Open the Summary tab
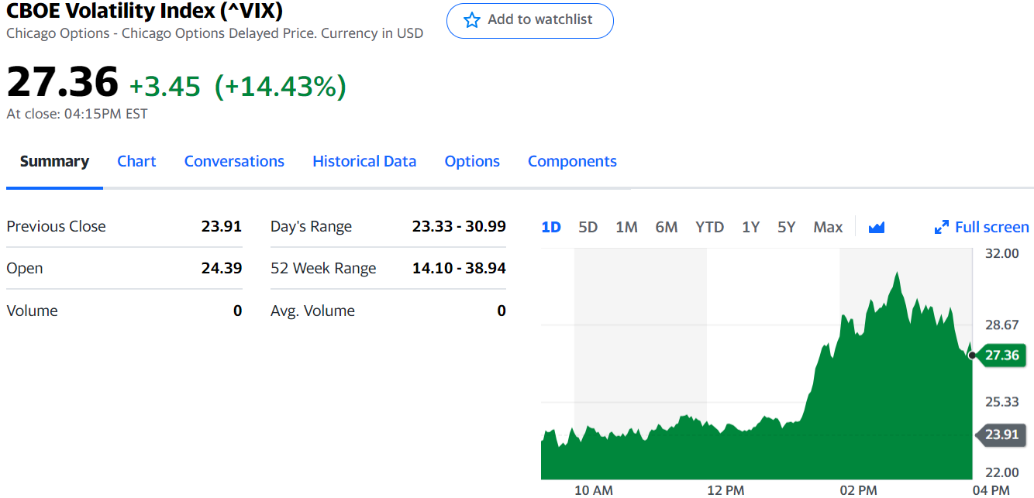 coord(54,161)
